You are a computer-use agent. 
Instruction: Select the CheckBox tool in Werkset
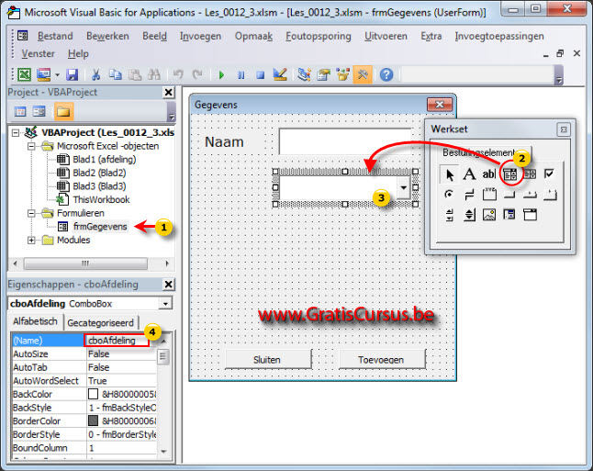(x=549, y=174)
